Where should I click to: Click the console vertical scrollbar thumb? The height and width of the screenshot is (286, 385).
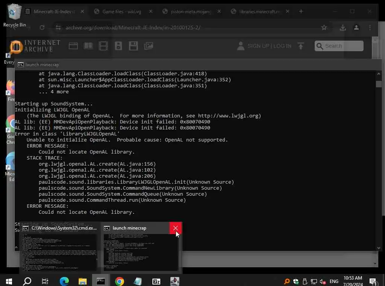(378, 84)
